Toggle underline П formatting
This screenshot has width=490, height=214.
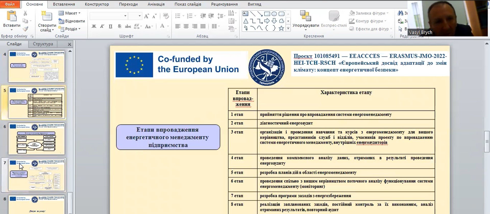click(x=111, y=26)
